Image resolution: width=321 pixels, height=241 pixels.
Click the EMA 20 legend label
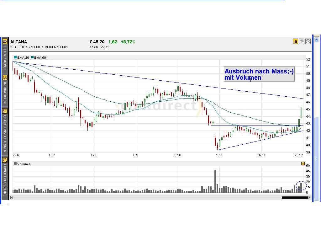[x=23, y=58]
